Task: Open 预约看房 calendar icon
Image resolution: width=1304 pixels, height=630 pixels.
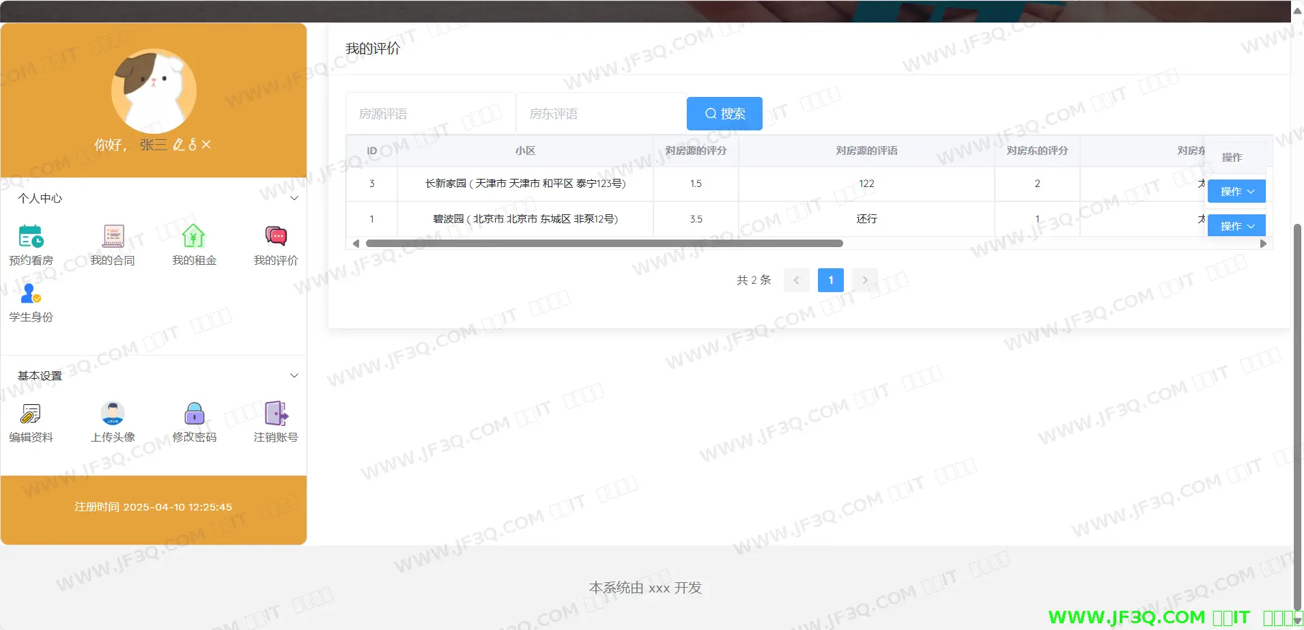Action: click(31, 237)
